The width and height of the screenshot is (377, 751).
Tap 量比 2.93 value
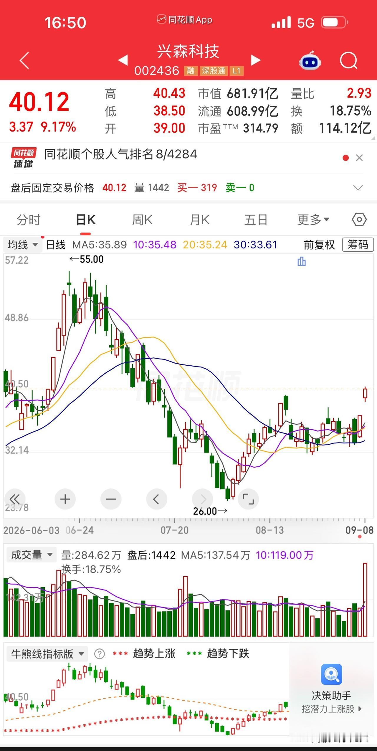tap(359, 93)
